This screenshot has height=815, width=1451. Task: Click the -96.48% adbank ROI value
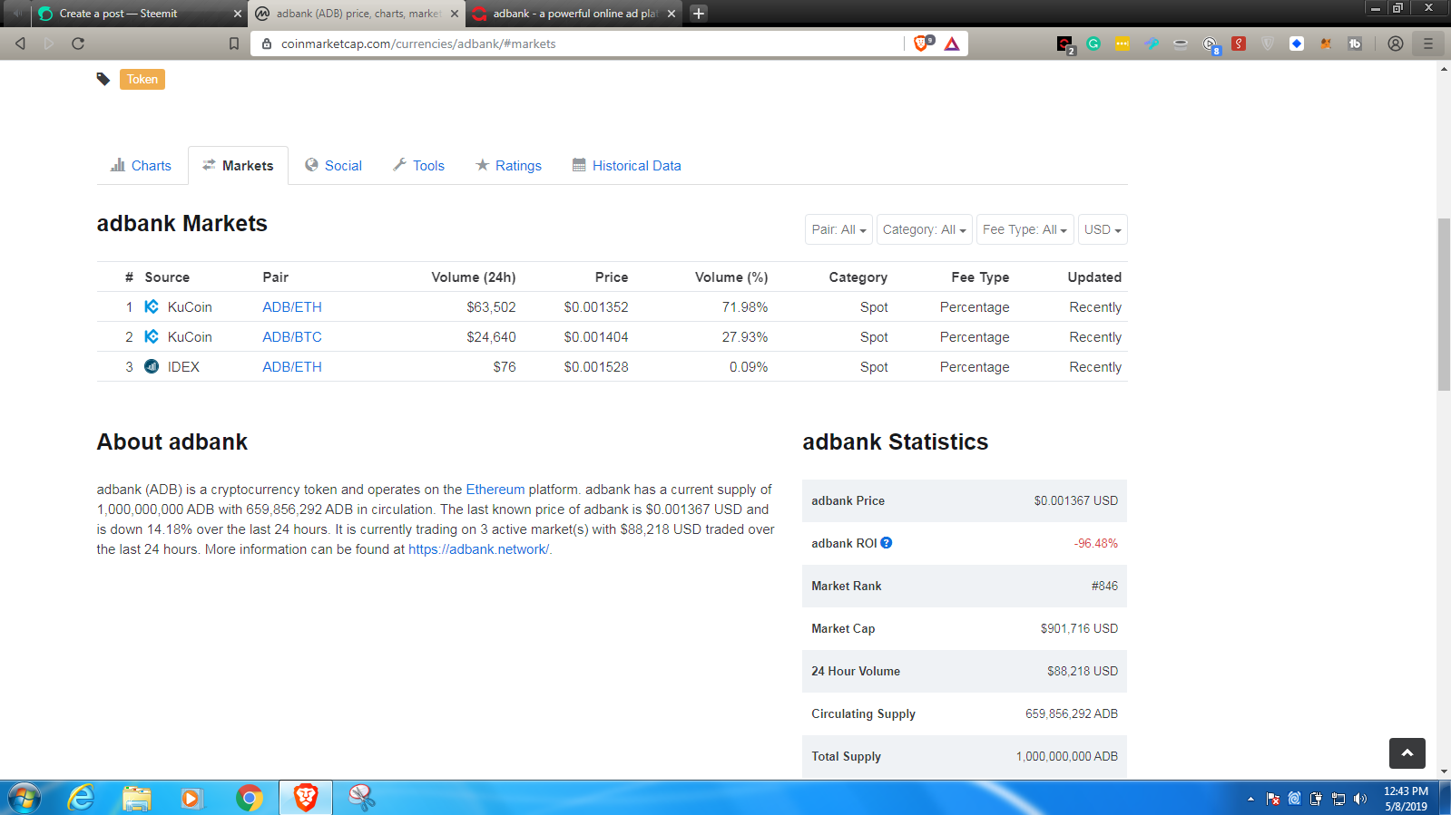point(1096,544)
